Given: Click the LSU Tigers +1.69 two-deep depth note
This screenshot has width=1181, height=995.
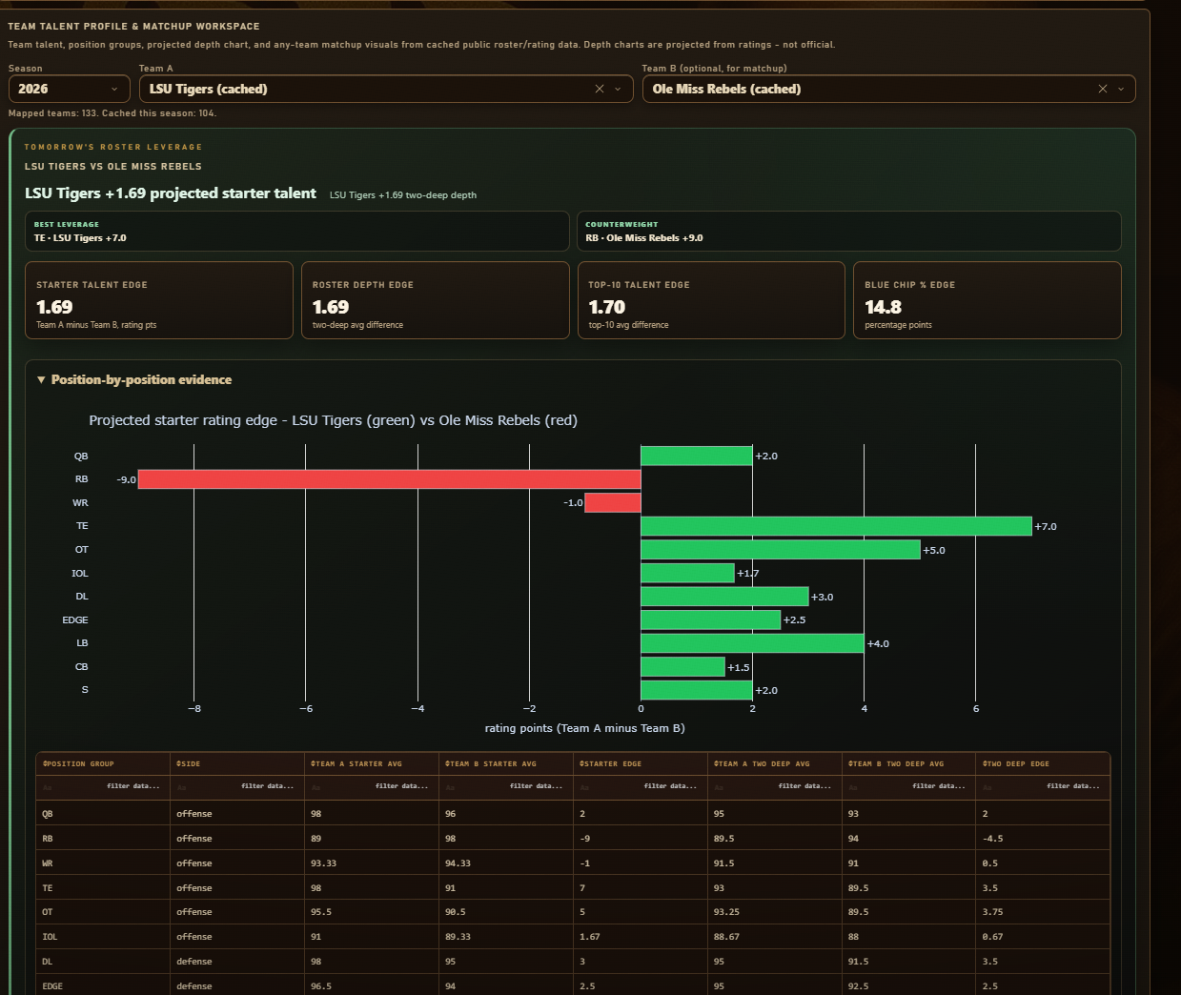Looking at the screenshot, I should 403,195.
